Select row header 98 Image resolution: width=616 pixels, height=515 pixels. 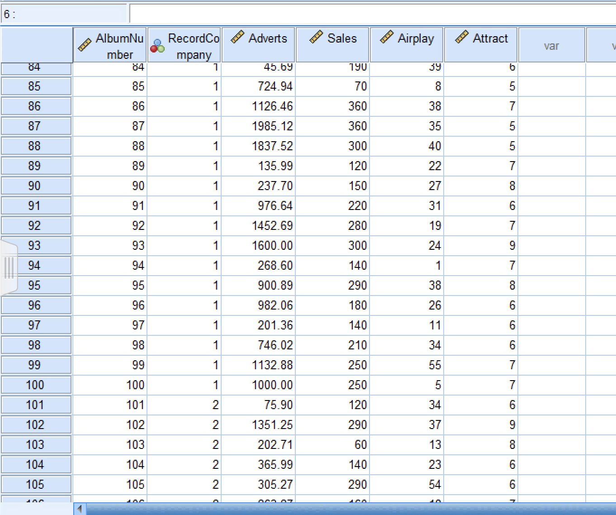click(36, 345)
